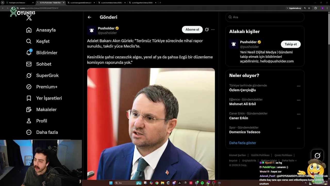Open browser extensions puzzle icon
The image size is (330, 186).
point(316,8)
